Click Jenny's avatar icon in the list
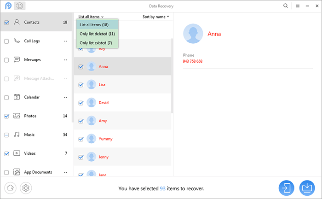Image resolution: width=322 pixels, height=199 pixels. 92,157
